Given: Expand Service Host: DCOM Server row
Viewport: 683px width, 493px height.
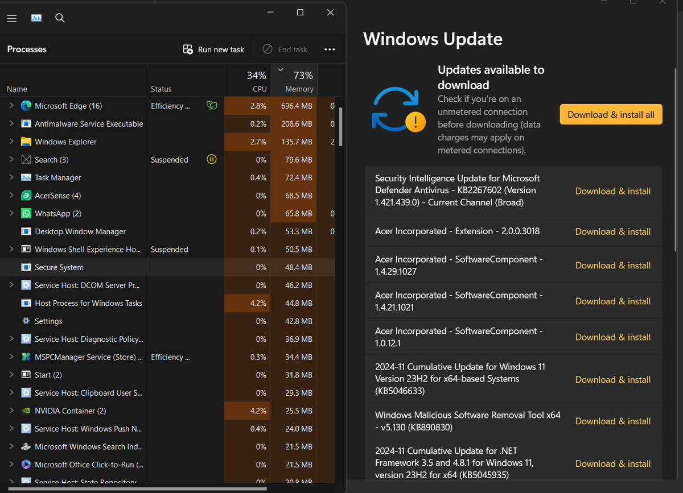Looking at the screenshot, I should [x=11, y=285].
